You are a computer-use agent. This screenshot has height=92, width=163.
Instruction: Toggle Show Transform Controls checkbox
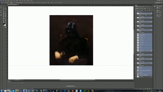[15, 3]
